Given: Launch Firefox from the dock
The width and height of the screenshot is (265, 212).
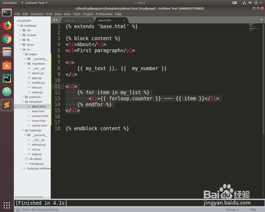Looking at the screenshot, I should (x=7, y=25).
